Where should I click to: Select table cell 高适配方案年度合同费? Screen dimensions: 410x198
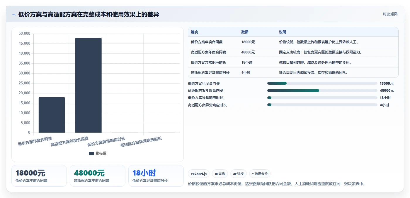[x=208, y=52]
